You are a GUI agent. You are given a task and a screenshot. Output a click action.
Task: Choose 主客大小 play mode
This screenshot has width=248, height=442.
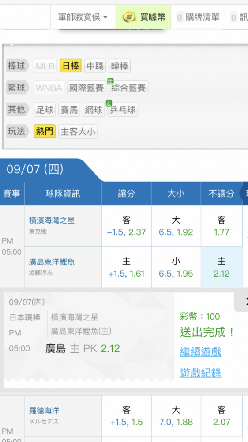[78, 131]
